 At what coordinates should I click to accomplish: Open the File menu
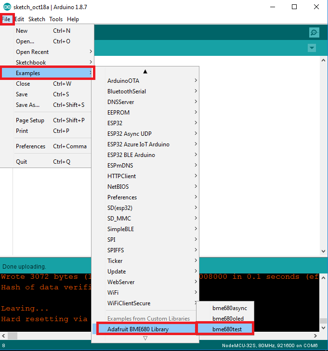pos(6,19)
